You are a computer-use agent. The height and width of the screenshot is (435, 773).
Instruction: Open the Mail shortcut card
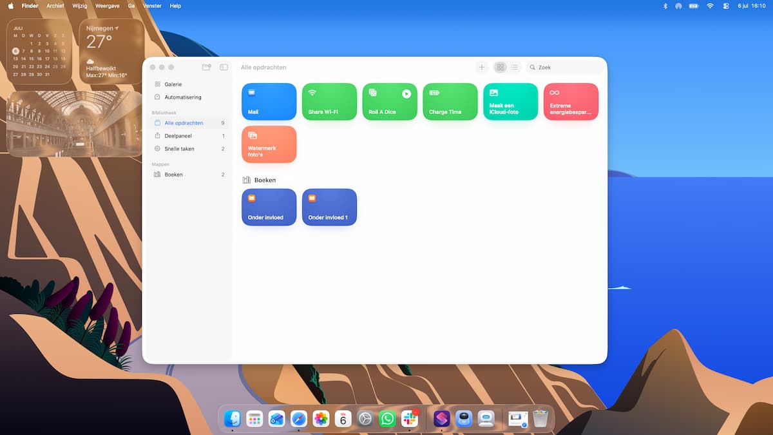(269, 101)
